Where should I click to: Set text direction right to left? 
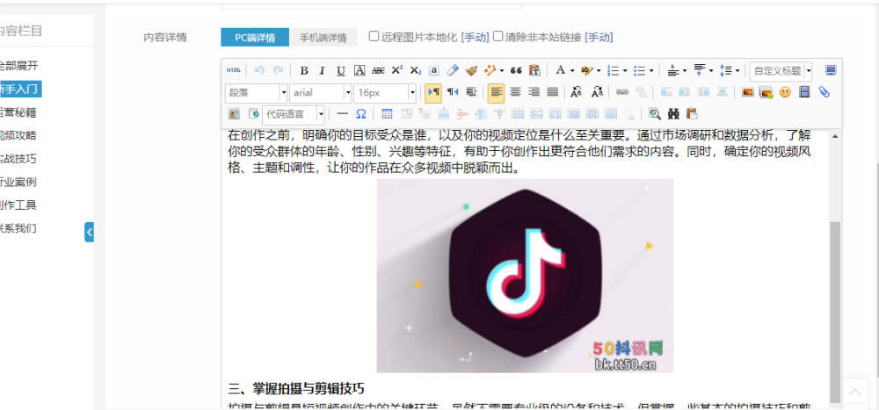[453, 92]
